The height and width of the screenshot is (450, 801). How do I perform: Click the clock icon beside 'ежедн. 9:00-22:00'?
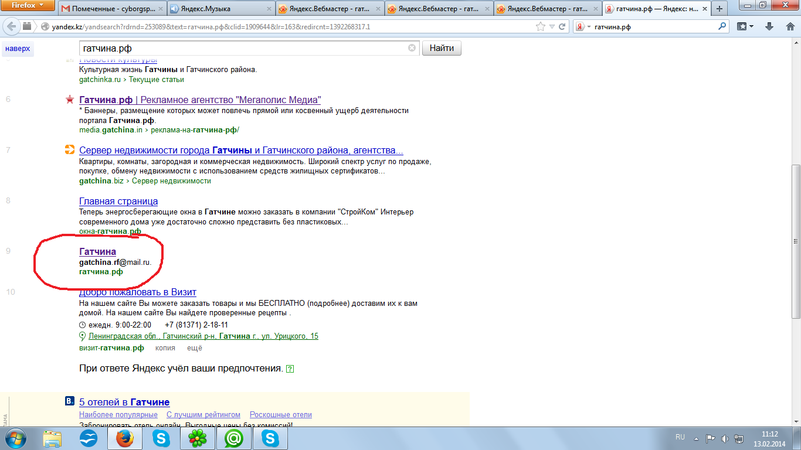click(83, 325)
